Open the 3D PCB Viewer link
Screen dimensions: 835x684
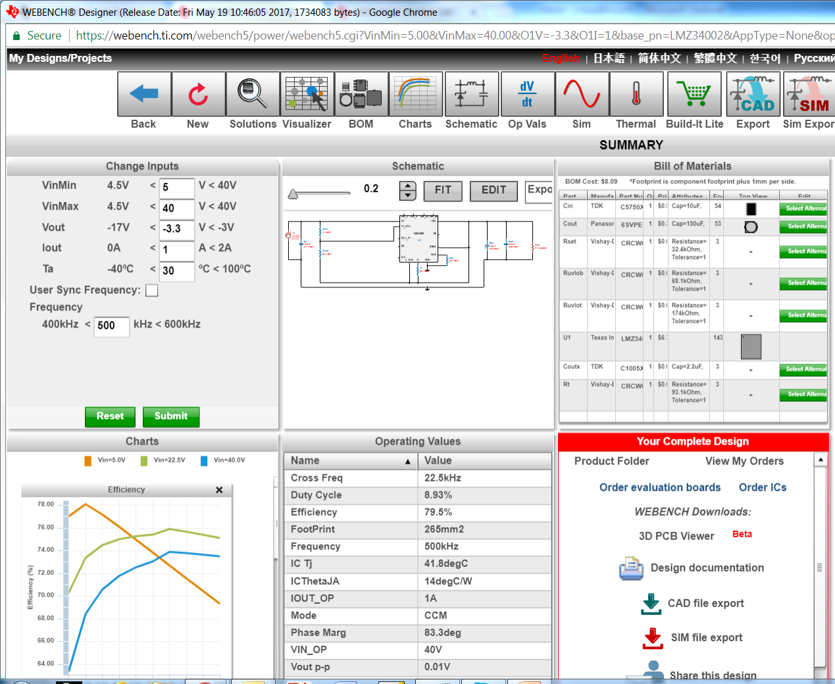676,537
